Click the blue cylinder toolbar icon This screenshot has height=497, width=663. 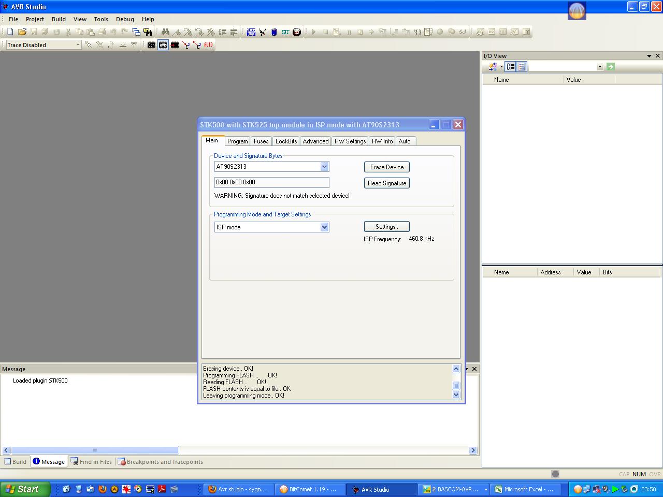[274, 32]
